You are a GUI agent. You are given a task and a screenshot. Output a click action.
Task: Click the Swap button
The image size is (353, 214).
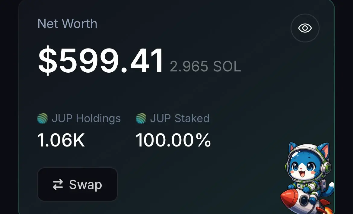(x=78, y=184)
